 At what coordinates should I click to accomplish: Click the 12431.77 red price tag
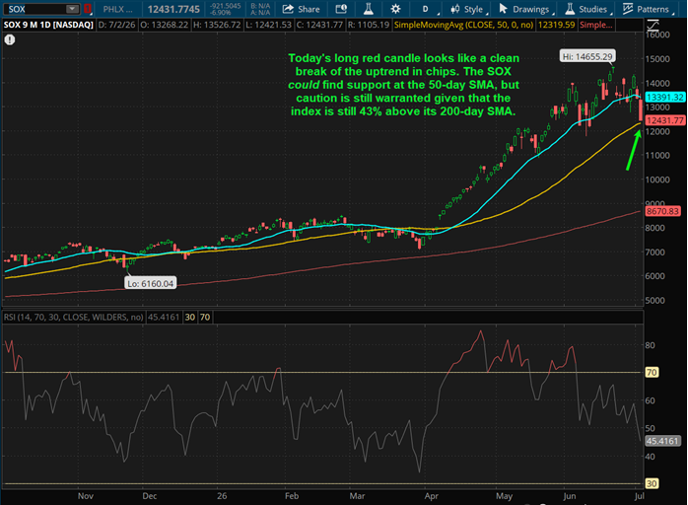pos(665,120)
